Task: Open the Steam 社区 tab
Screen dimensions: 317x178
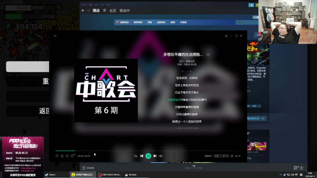Action: click(113, 11)
